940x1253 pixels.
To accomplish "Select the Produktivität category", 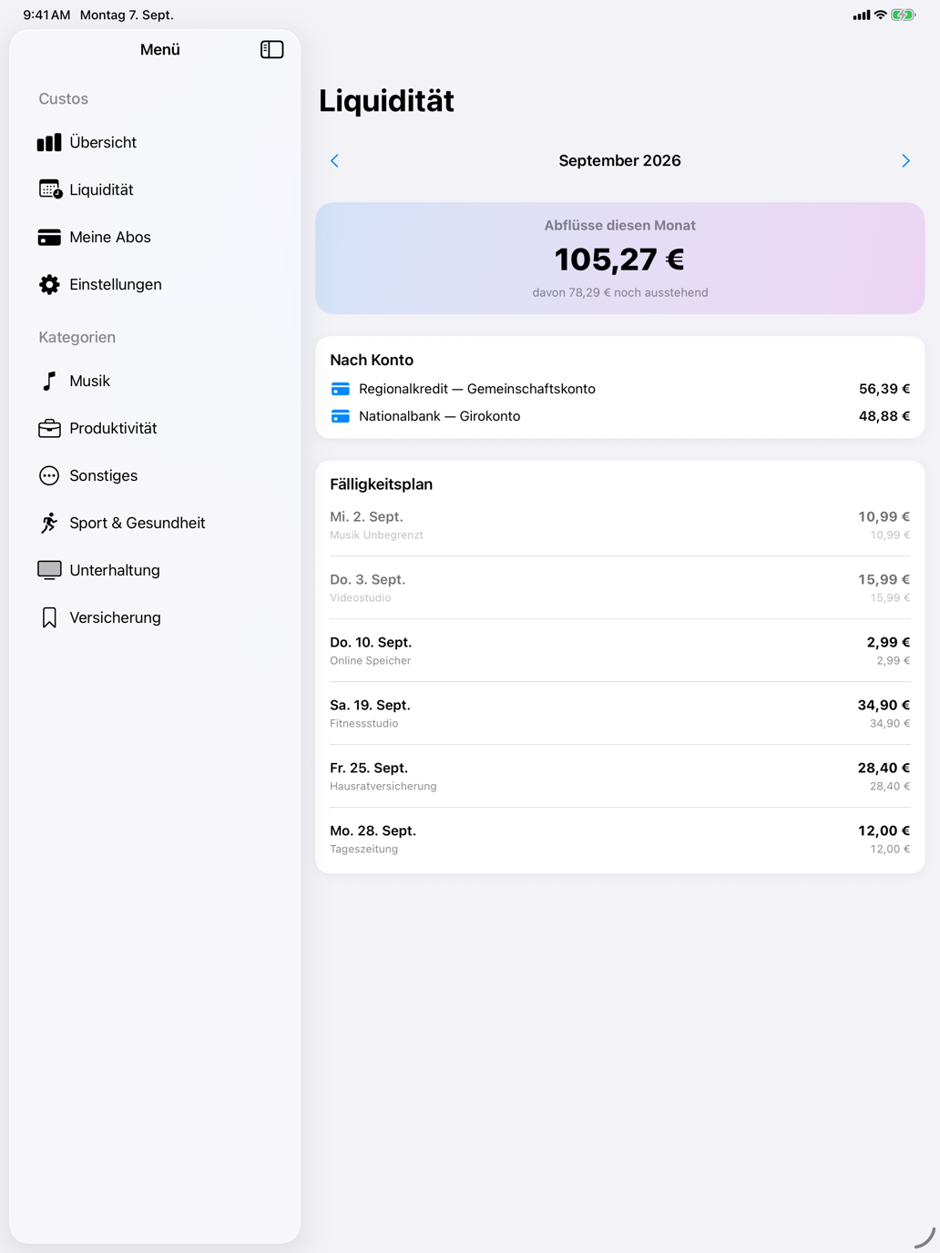I will pyautogui.click(x=155, y=428).
